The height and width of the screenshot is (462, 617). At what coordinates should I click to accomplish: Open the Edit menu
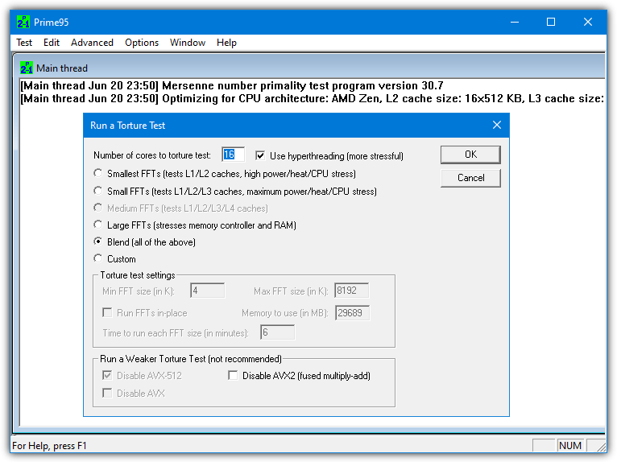(x=52, y=43)
